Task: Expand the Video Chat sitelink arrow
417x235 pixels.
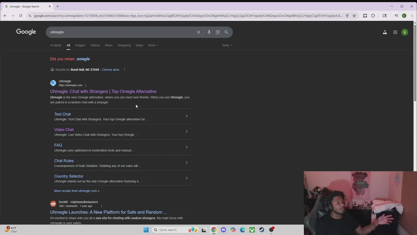Action: [x=187, y=132]
